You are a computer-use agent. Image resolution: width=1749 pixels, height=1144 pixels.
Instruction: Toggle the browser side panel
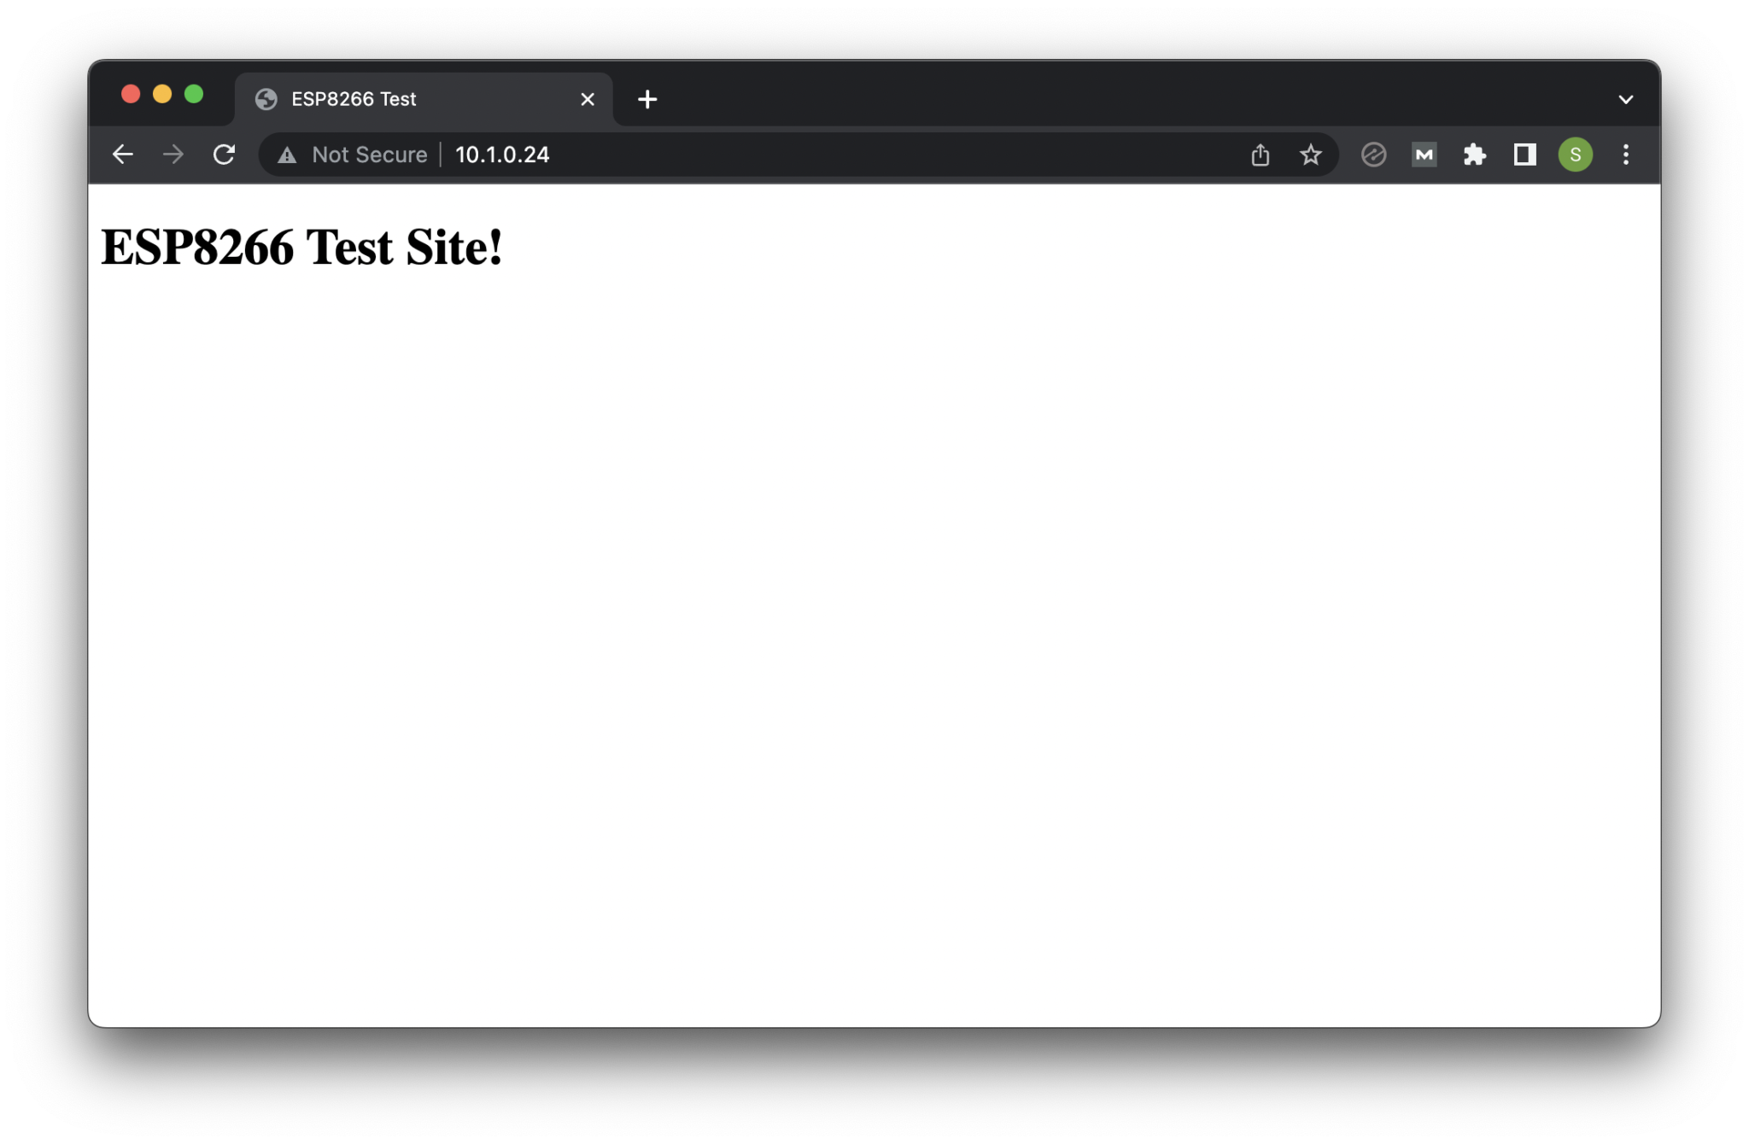click(1524, 155)
